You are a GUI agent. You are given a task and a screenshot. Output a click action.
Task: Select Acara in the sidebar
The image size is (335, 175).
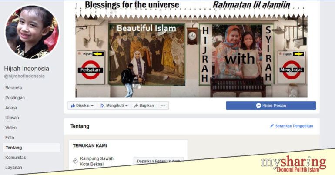[11, 108]
